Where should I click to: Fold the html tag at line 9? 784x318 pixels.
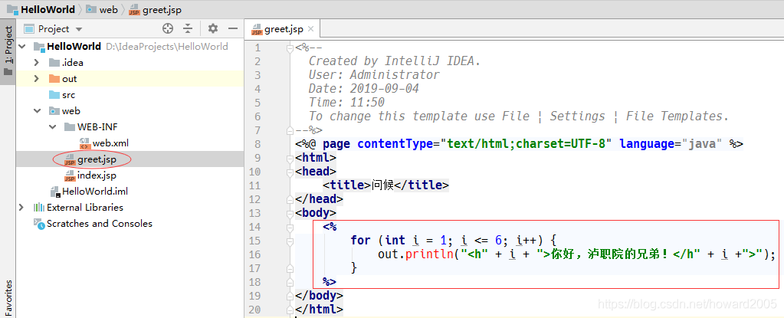coord(290,159)
